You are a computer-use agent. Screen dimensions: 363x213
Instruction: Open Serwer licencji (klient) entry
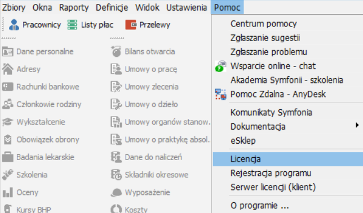tap(273, 187)
